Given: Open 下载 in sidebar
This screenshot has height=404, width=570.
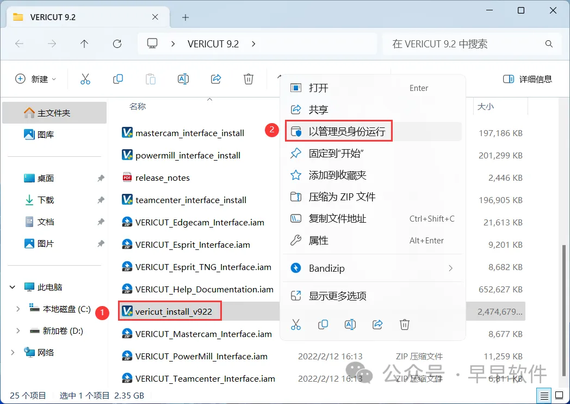Looking at the screenshot, I should [46, 200].
